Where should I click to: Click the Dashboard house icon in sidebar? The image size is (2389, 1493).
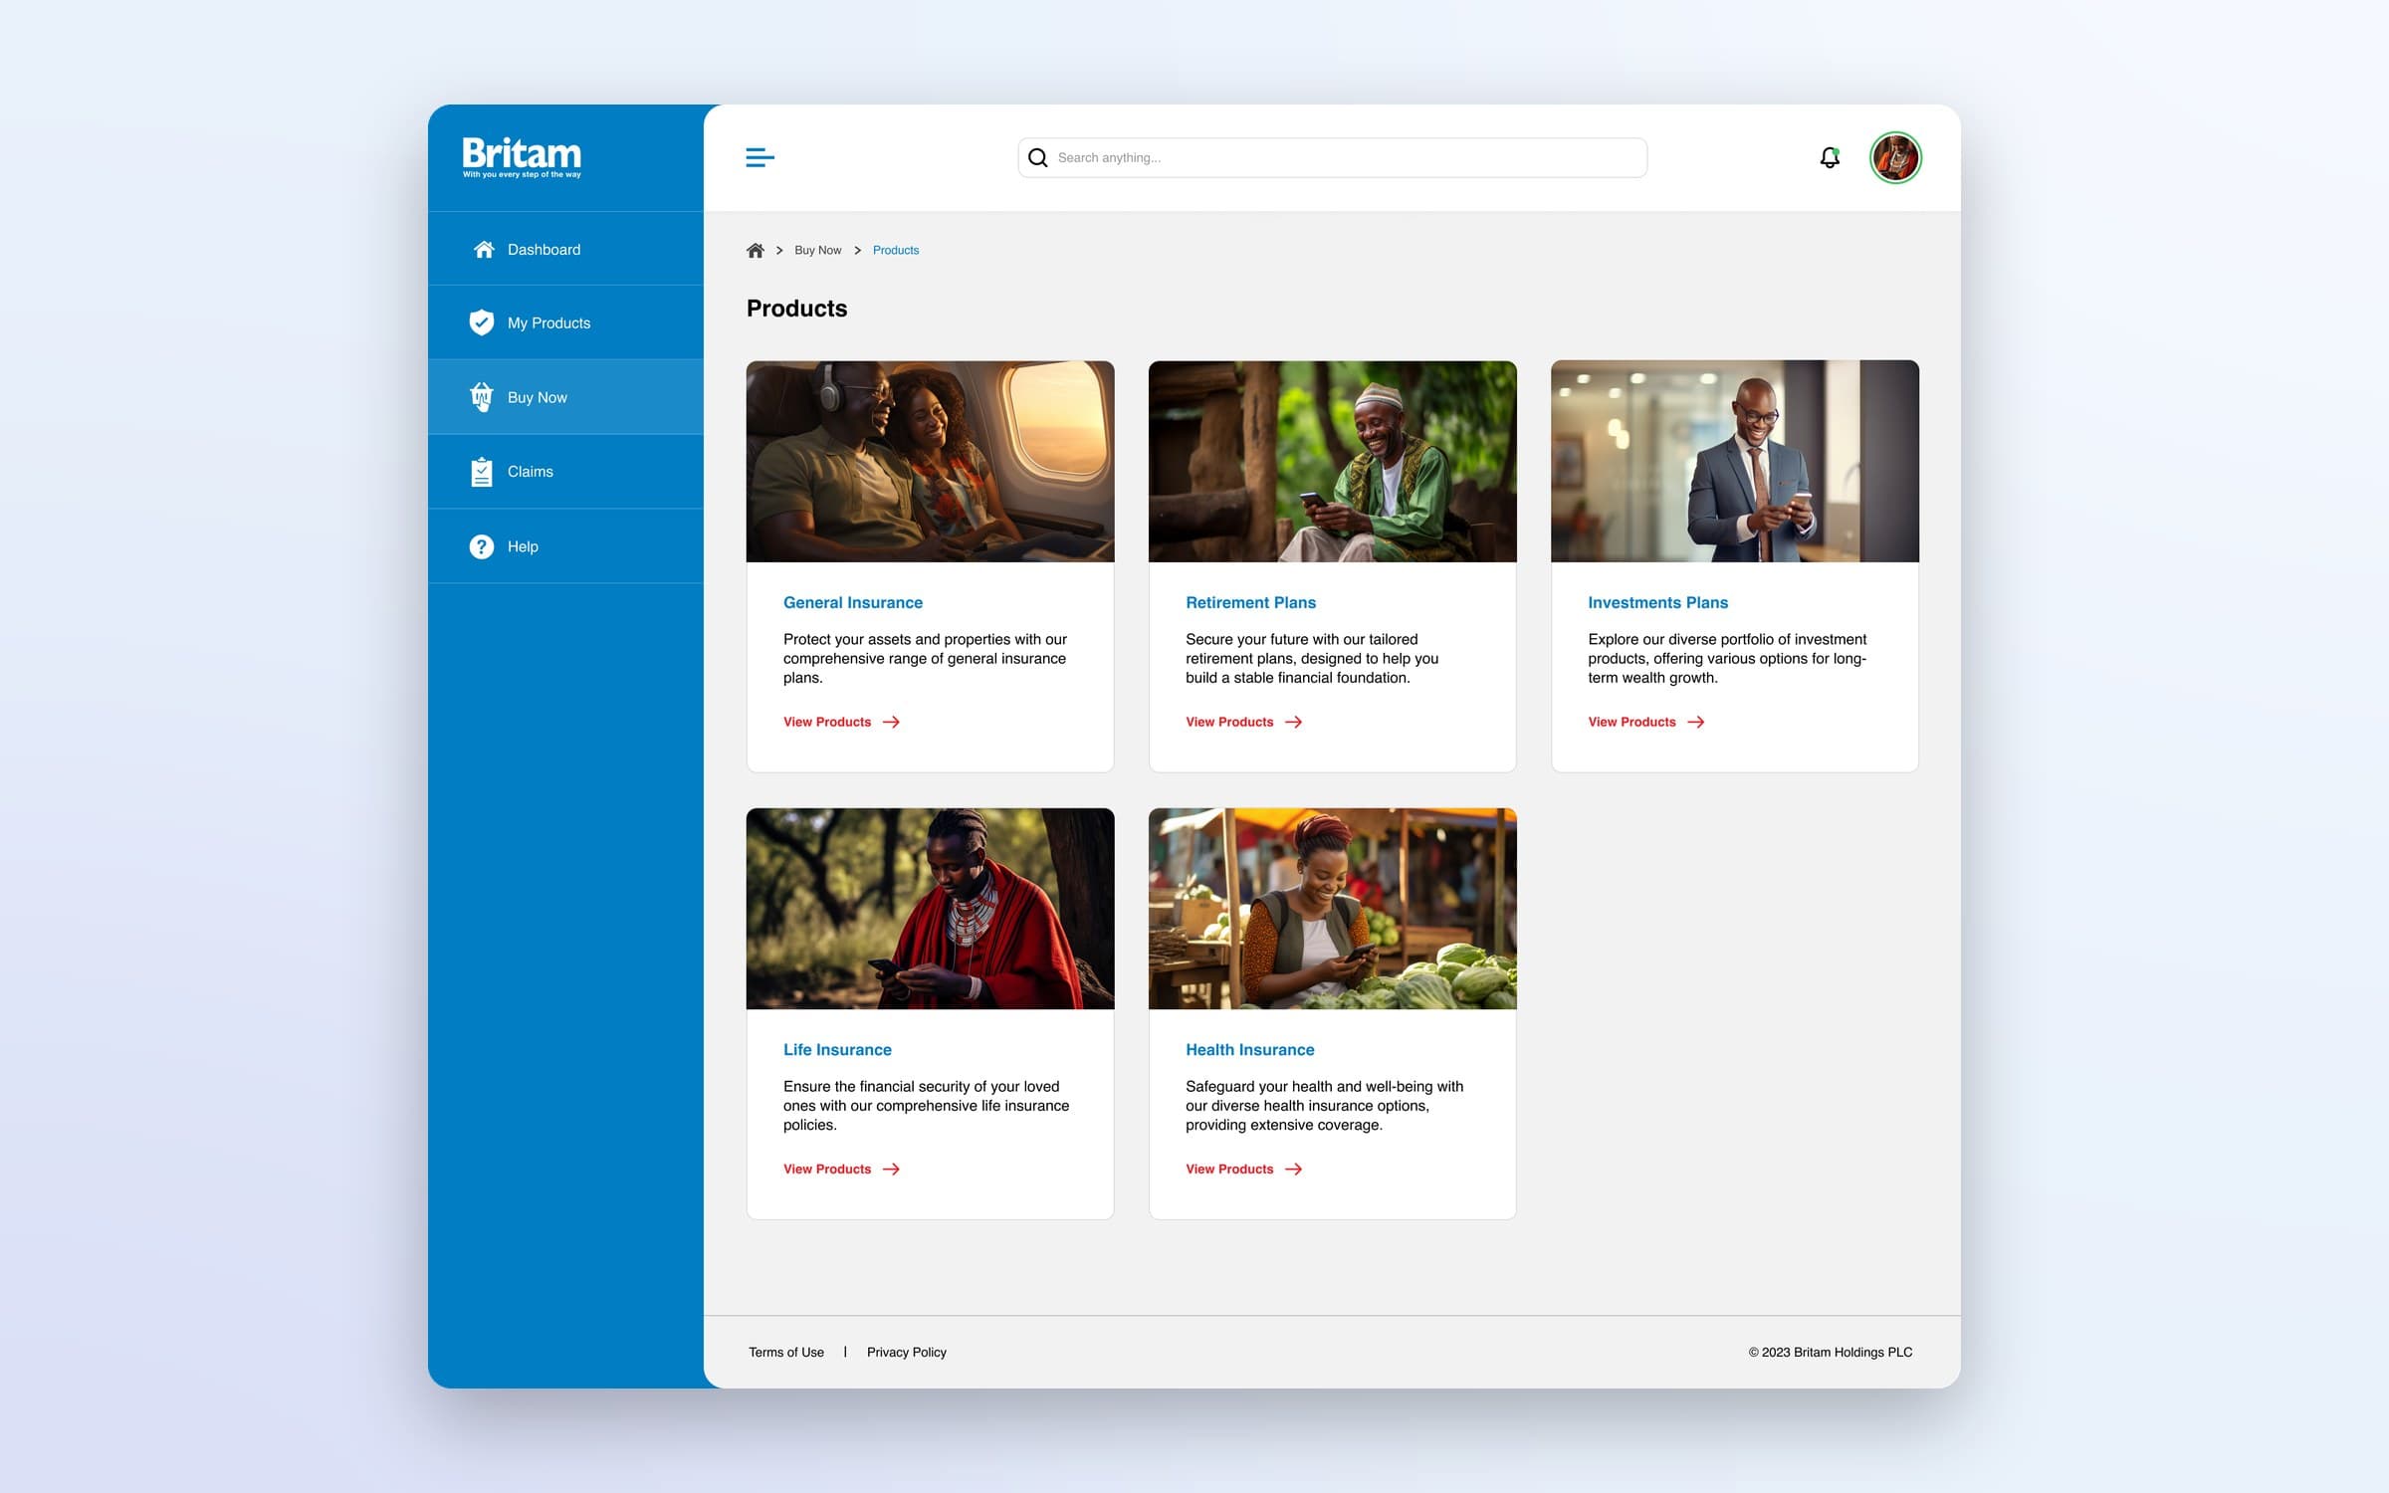pyautogui.click(x=484, y=249)
